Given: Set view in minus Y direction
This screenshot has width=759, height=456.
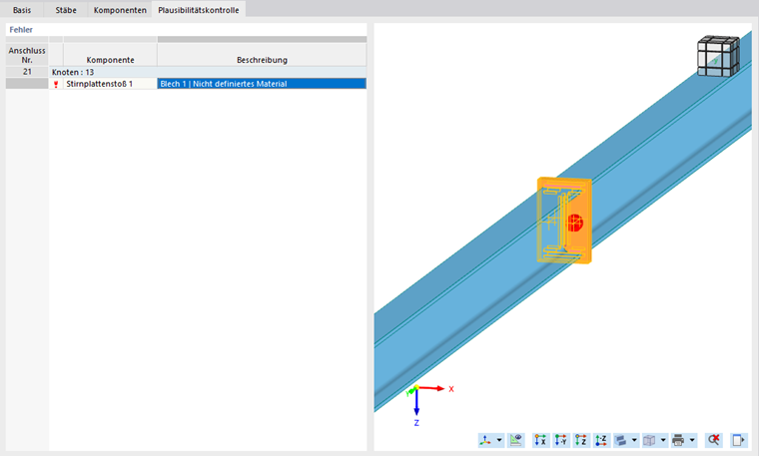Looking at the screenshot, I should click(560, 440).
